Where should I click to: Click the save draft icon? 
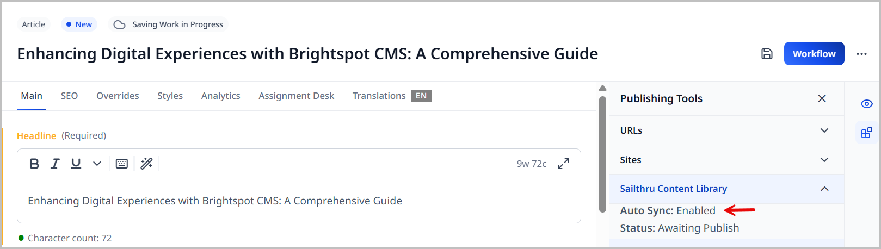[x=767, y=54]
